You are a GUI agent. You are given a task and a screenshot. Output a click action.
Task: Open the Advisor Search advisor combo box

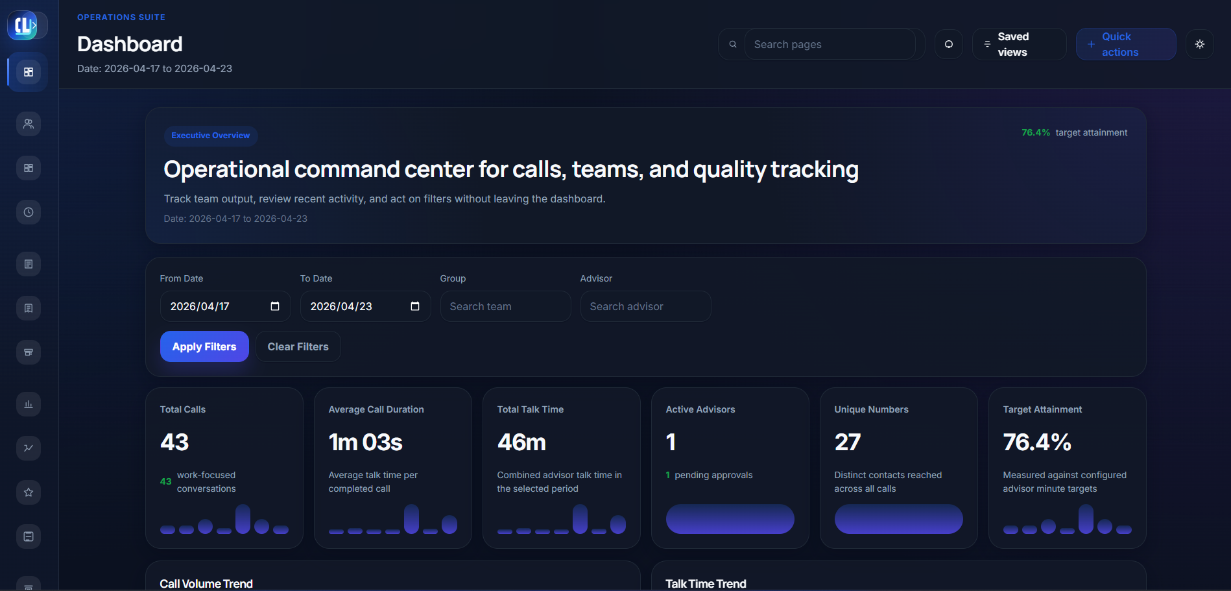pos(646,306)
